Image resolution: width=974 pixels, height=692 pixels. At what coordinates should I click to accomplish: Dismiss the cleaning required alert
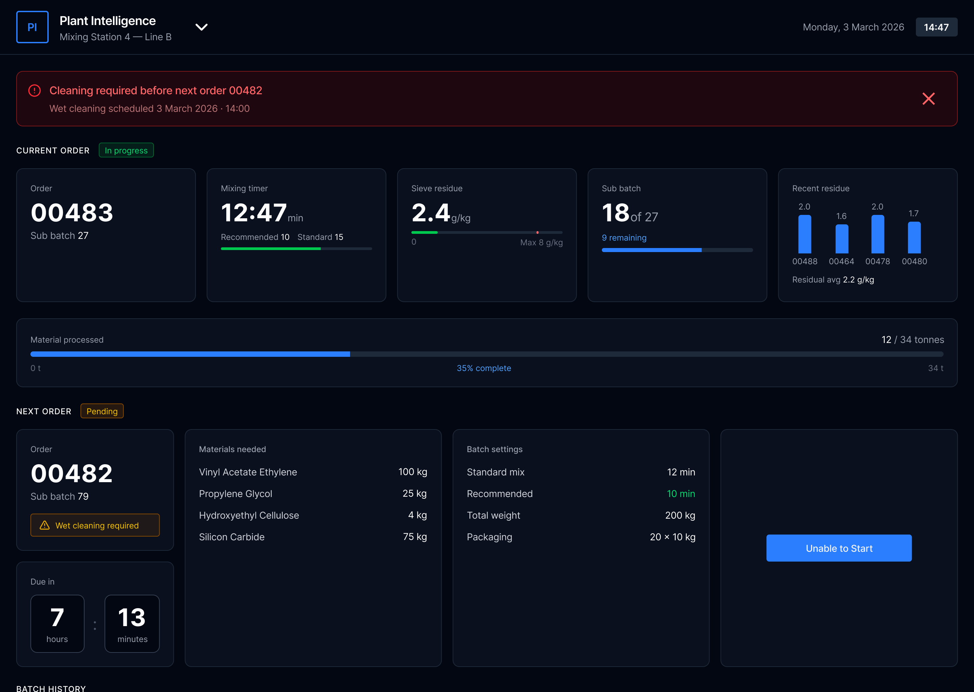coord(928,99)
